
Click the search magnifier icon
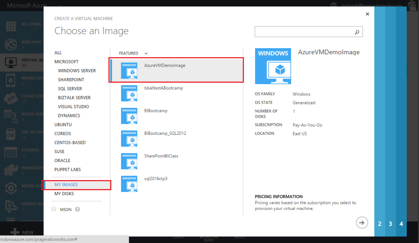coord(357,32)
